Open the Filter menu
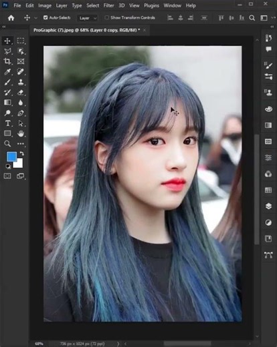The width and height of the screenshot is (277, 347). pyautogui.click(x=108, y=5)
